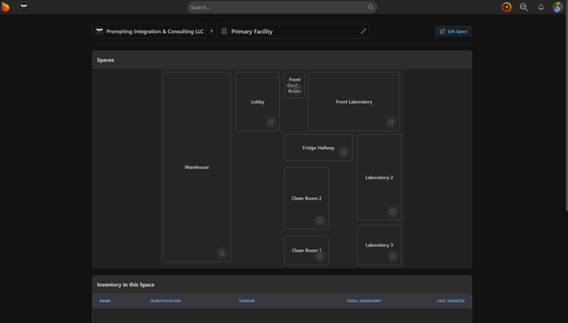Sort by VENDOR column header
Screen dimensions: 568x323
click(x=247, y=301)
